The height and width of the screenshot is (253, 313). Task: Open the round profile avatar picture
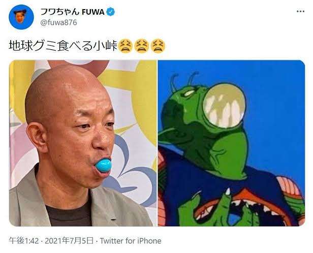[21, 17]
